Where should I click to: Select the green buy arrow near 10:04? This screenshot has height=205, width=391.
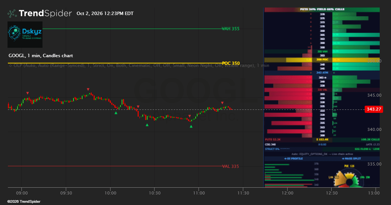(x=116, y=113)
